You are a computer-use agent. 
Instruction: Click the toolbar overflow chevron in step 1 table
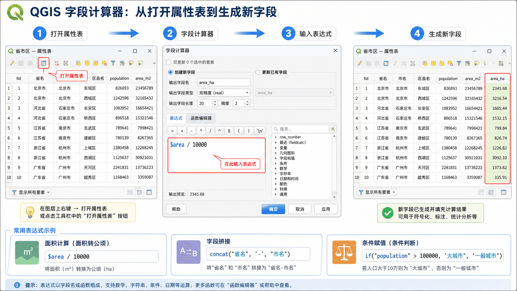pyautogui.click(x=154, y=63)
